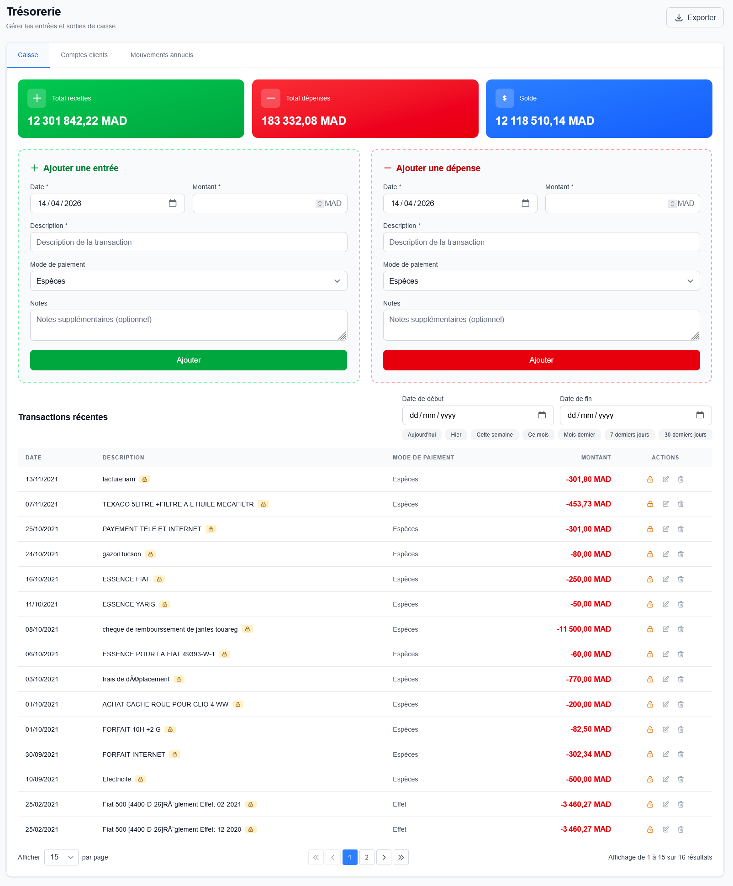
Task: Click the entry Description input field
Action: tap(188, 242)
